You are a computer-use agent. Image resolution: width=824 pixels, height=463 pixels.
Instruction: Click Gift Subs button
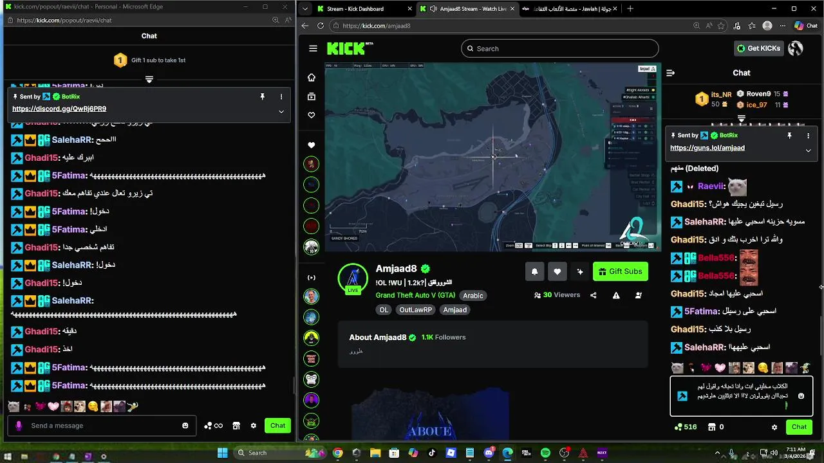[x=621, y=271]
